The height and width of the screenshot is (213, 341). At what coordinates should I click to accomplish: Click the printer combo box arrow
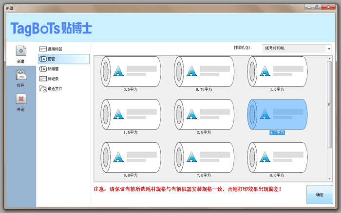click(x=329, y=49)
